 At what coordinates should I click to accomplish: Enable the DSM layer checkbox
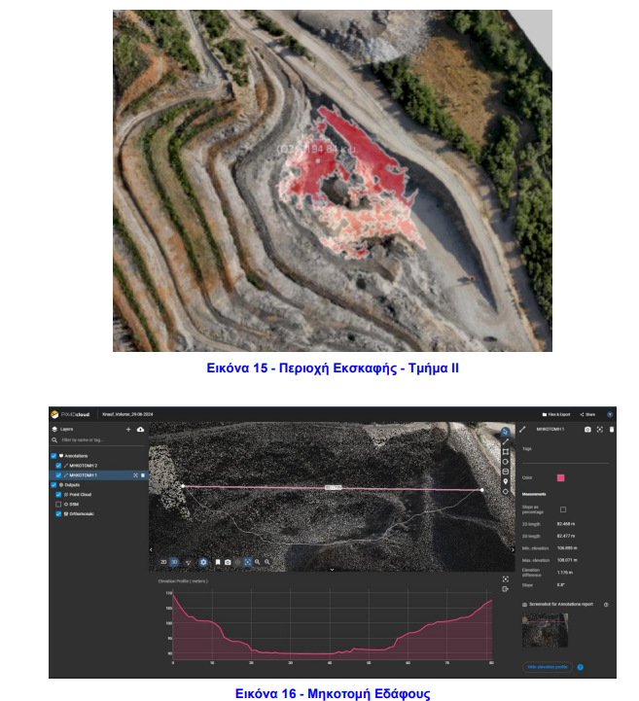58,505
